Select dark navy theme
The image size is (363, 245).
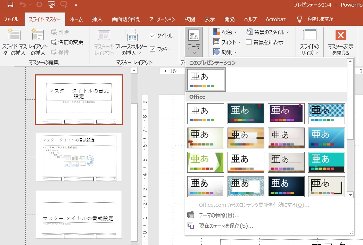click(x=286, y=186)
